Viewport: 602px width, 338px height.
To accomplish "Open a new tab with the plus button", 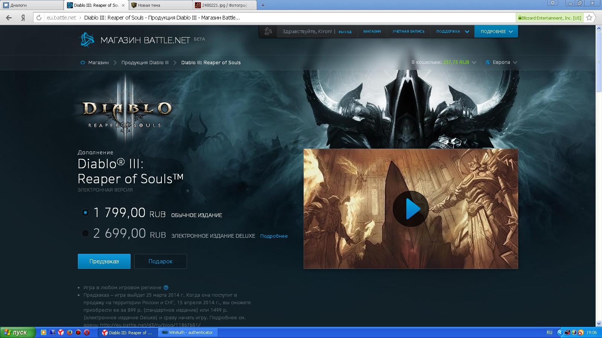I will pos(263,5).
